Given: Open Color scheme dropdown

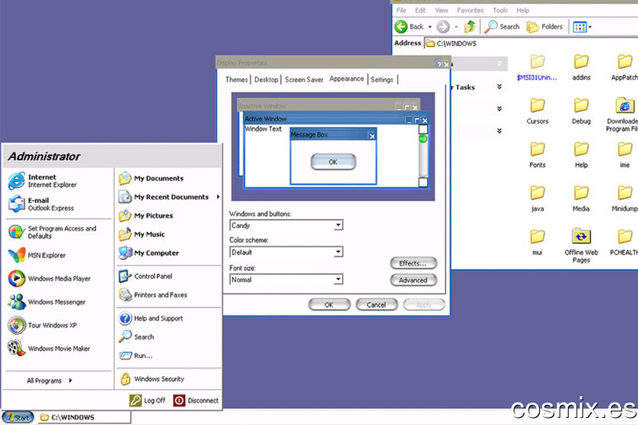Looking at the screenshot, I should click(x=338, y=252).
